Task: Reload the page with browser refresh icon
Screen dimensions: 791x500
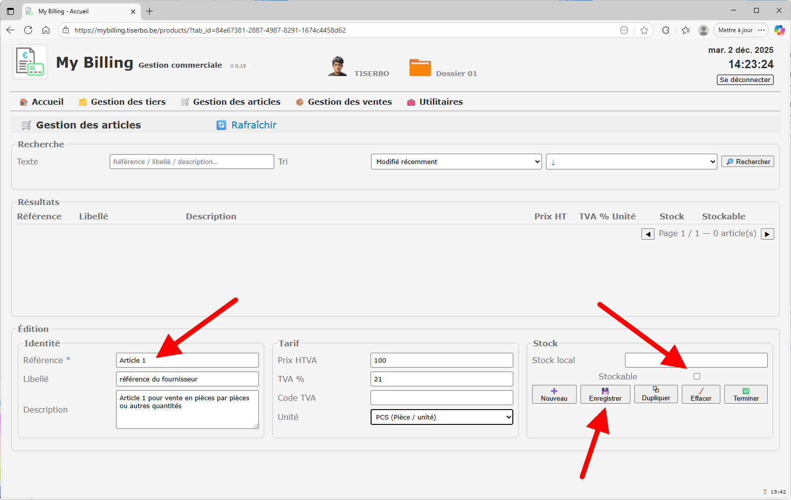Action: pos(28,30)
